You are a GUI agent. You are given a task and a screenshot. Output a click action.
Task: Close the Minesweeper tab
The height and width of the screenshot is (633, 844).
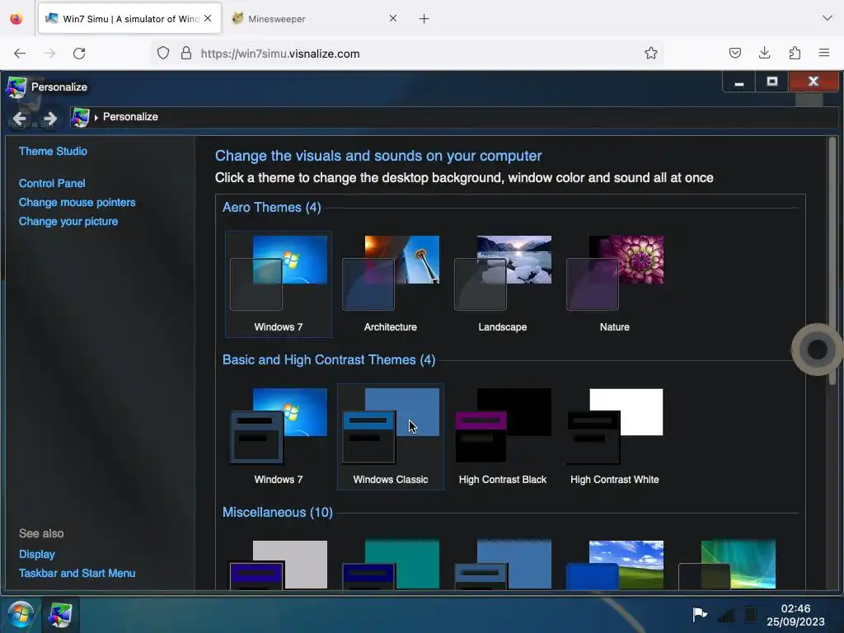click(393, 19)
